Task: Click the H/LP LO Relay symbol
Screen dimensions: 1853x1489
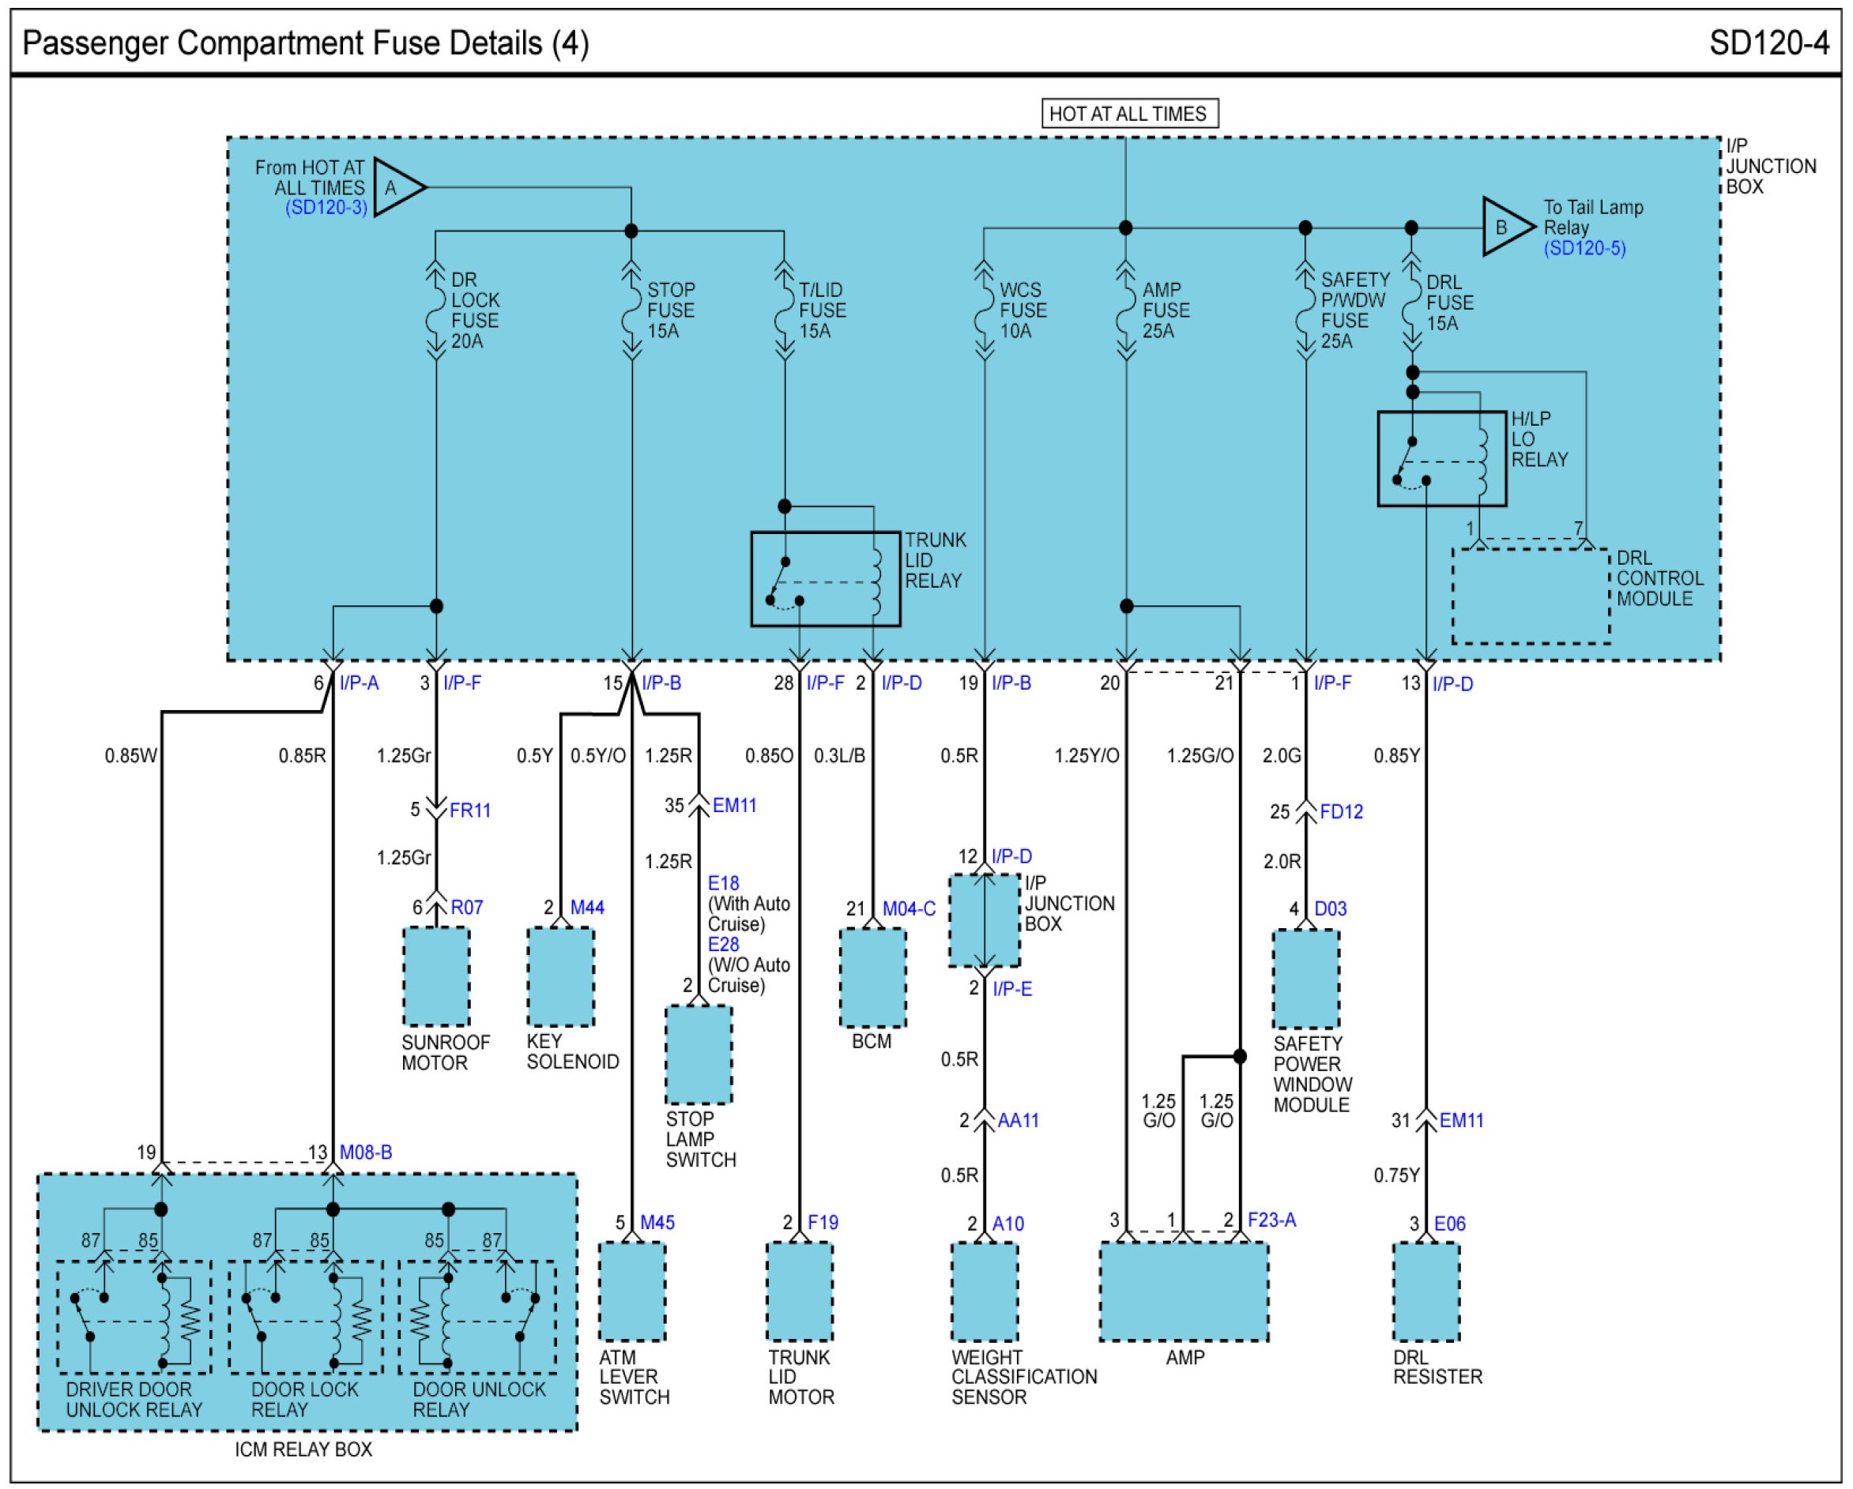Action: coord(1441,459)
